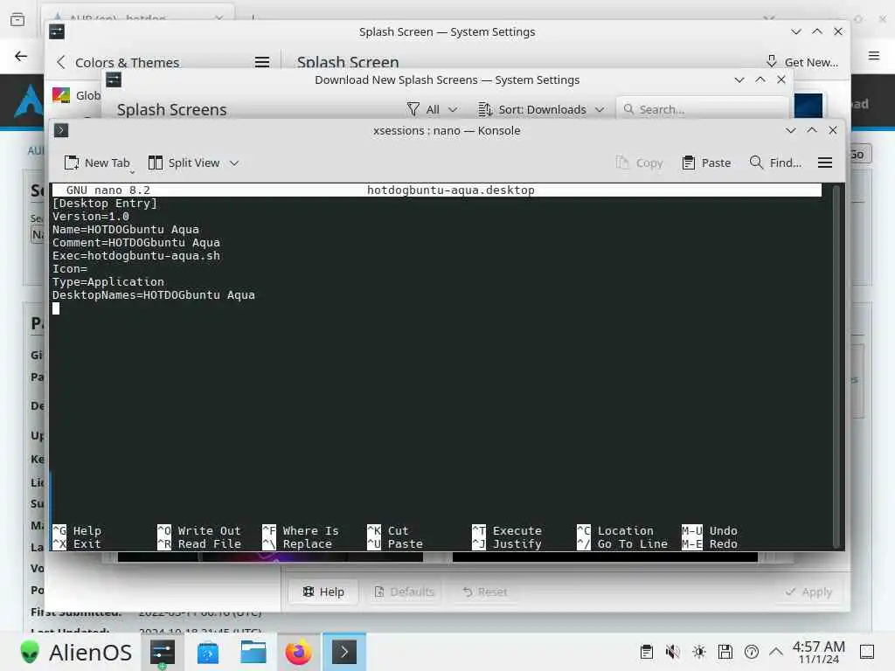
Task: Click the Reset button in System Settings
Action: pos(484,591)
